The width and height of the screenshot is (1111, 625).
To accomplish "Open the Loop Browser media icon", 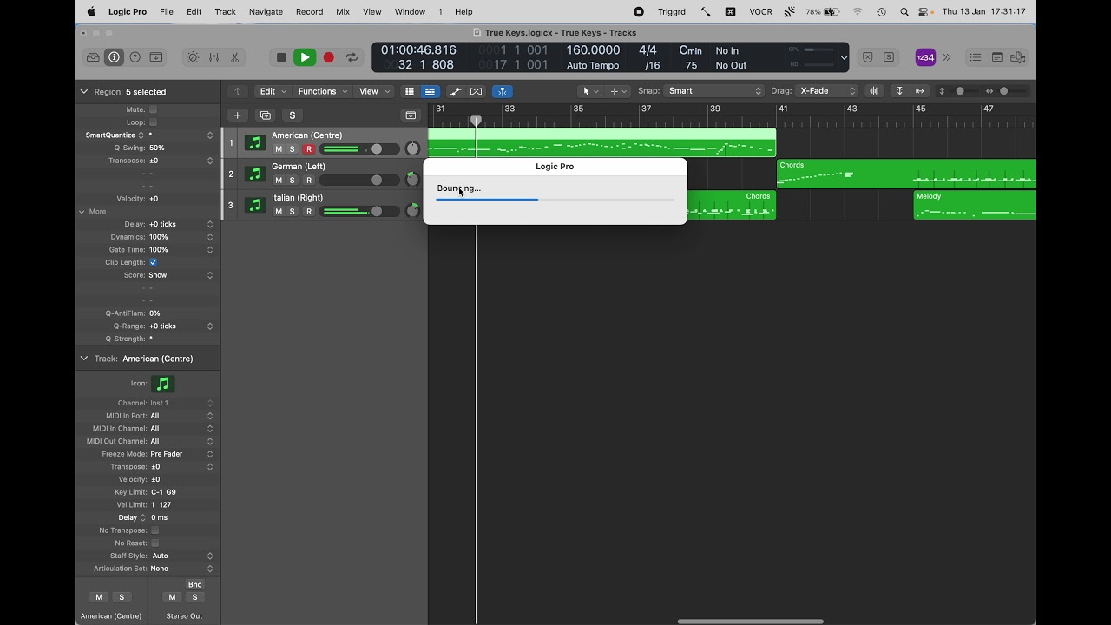I will tap(1018, 57).
